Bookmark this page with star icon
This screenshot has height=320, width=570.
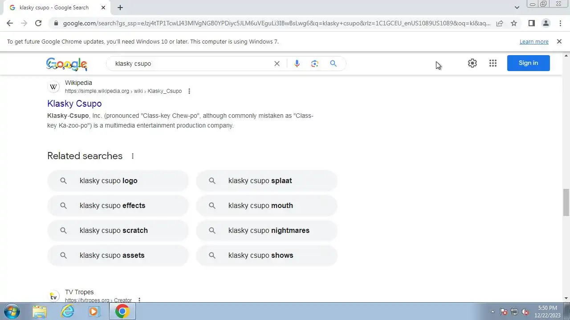point(514,23)
